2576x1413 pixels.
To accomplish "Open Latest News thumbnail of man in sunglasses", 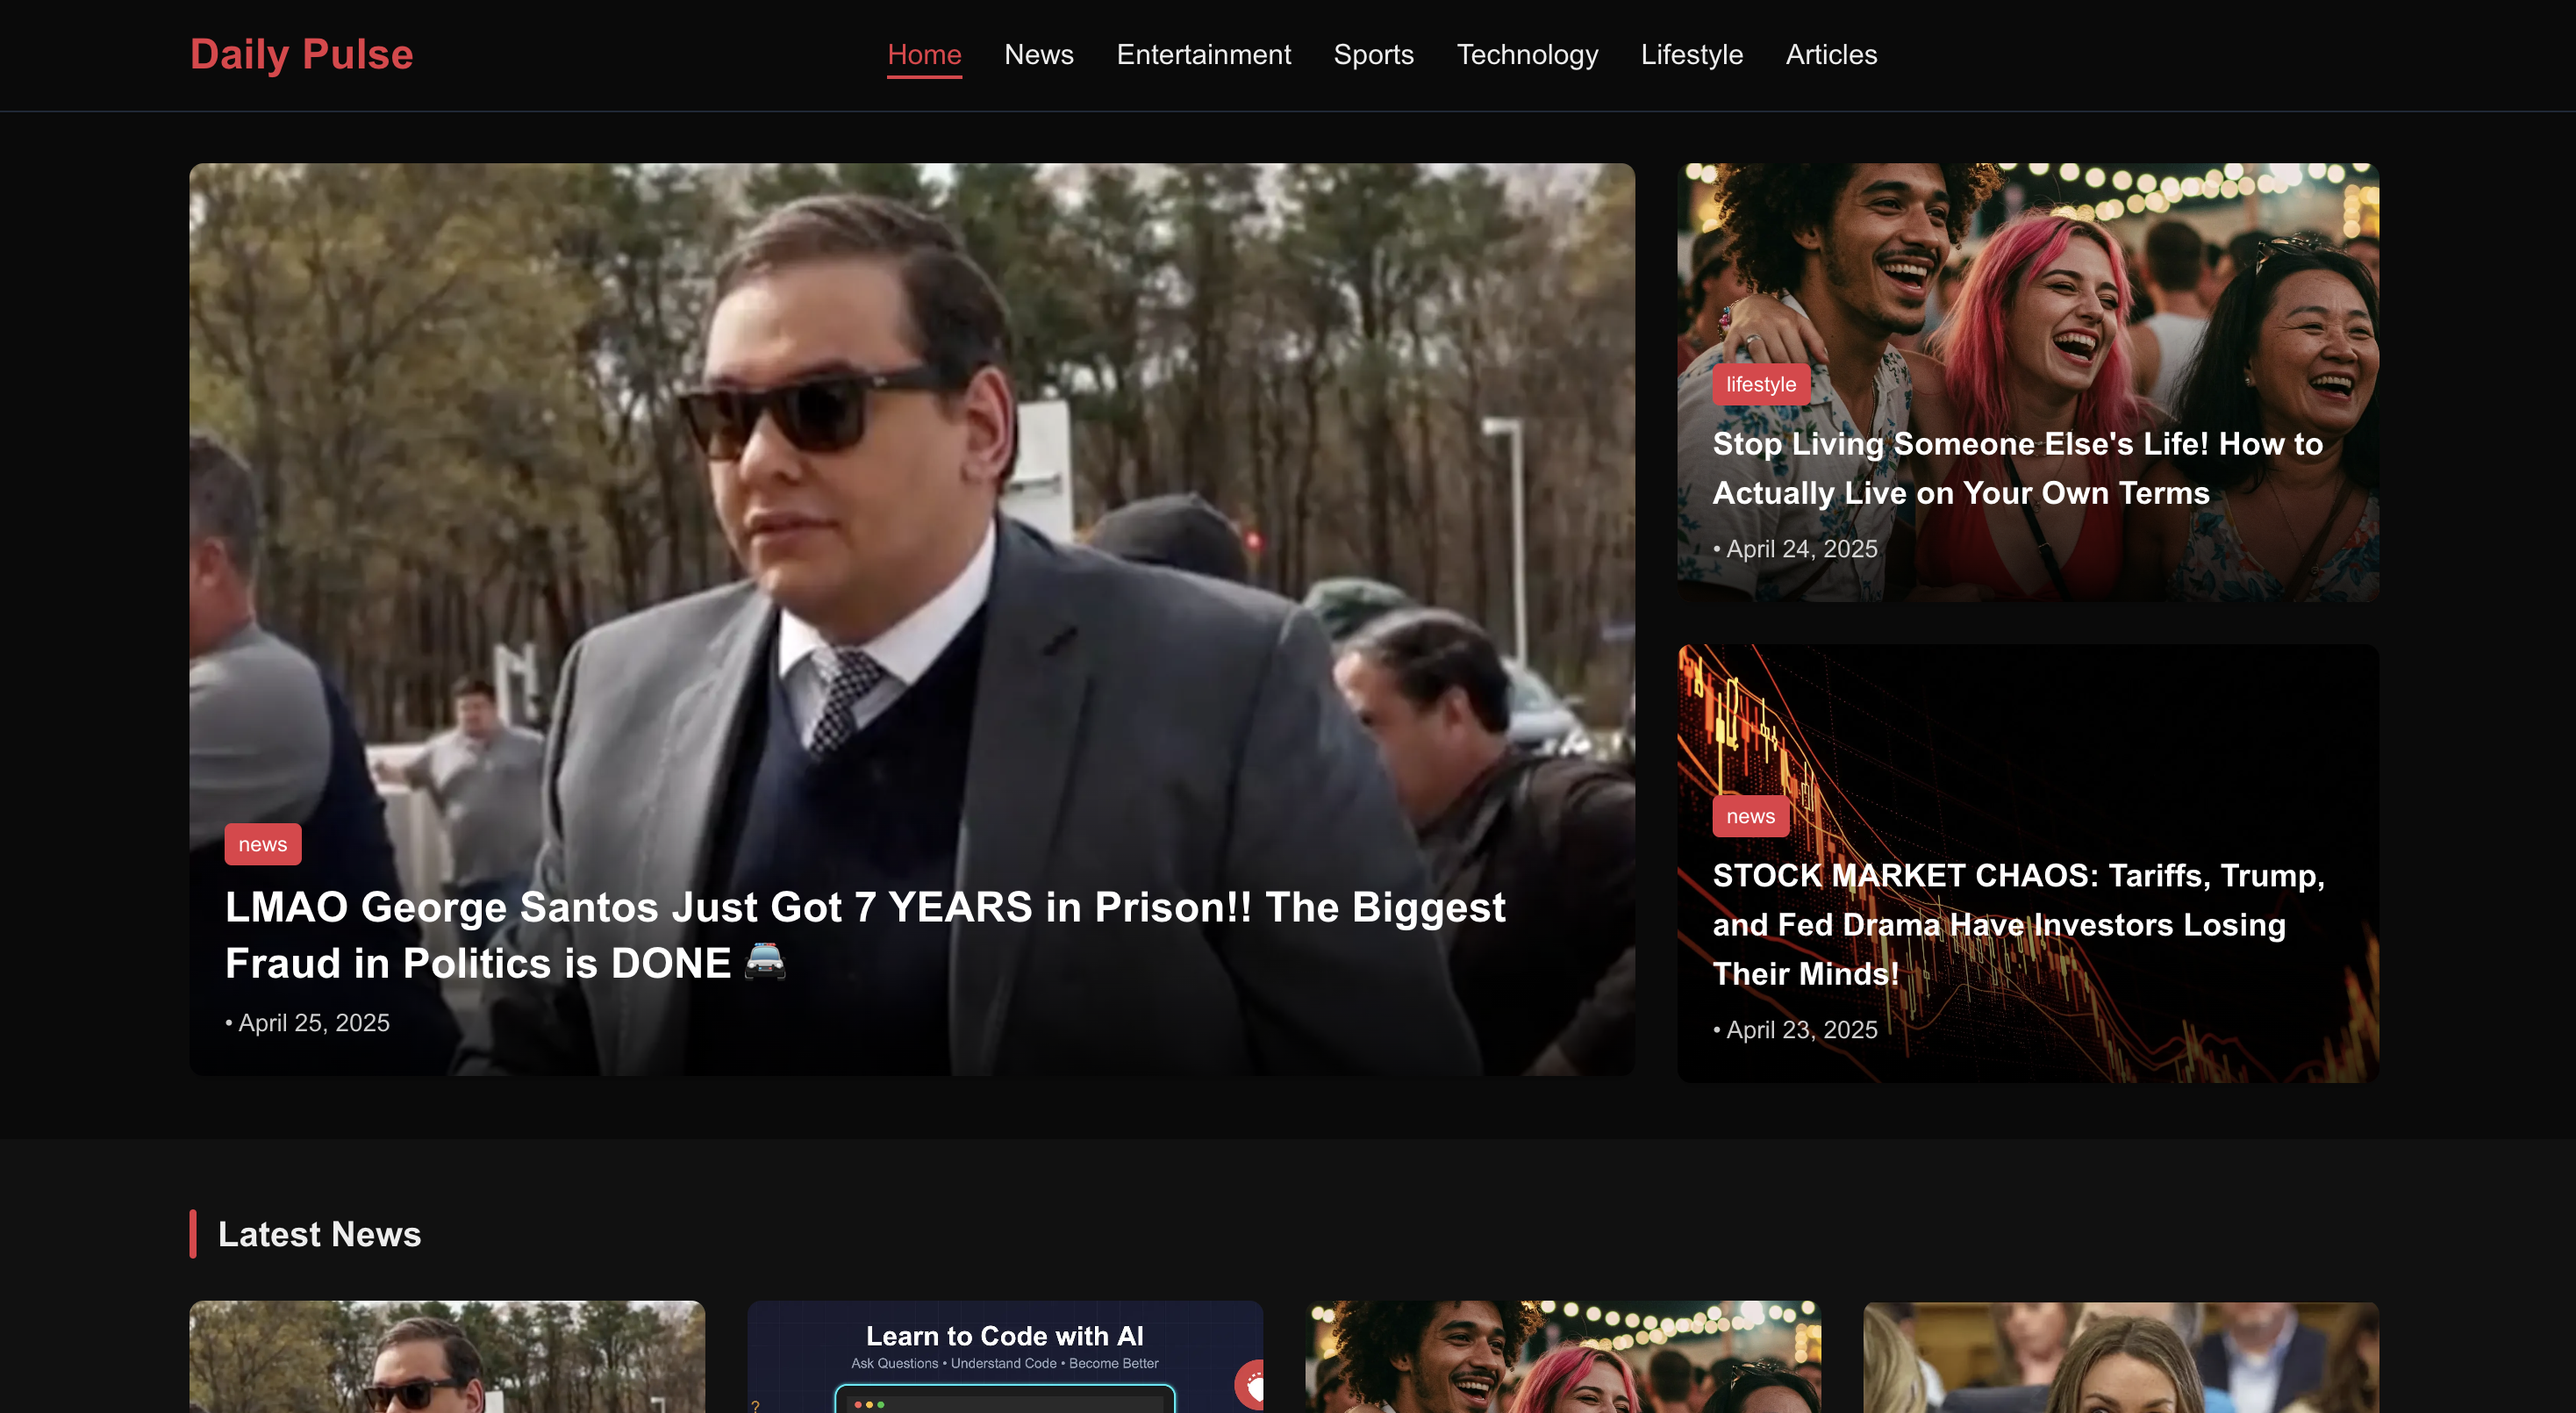I will tap(447, 1357).
